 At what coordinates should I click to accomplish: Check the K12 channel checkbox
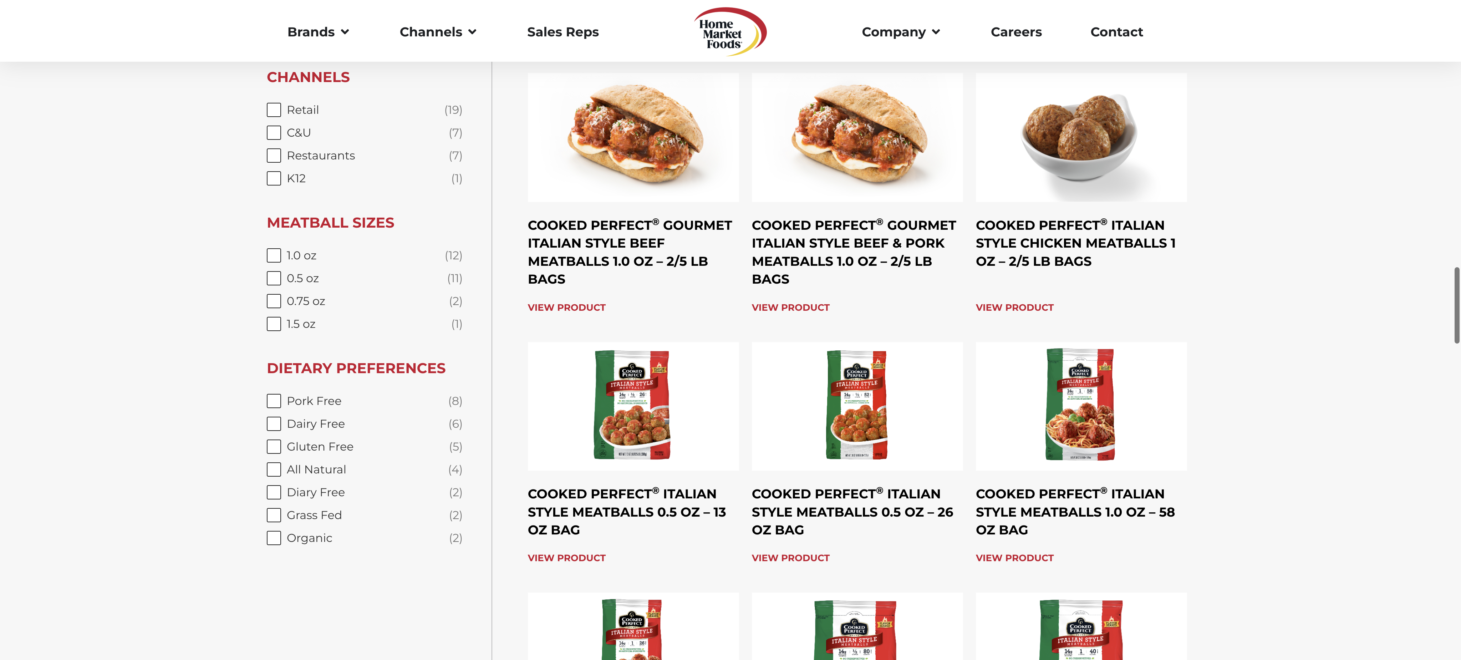coord(274,179)
